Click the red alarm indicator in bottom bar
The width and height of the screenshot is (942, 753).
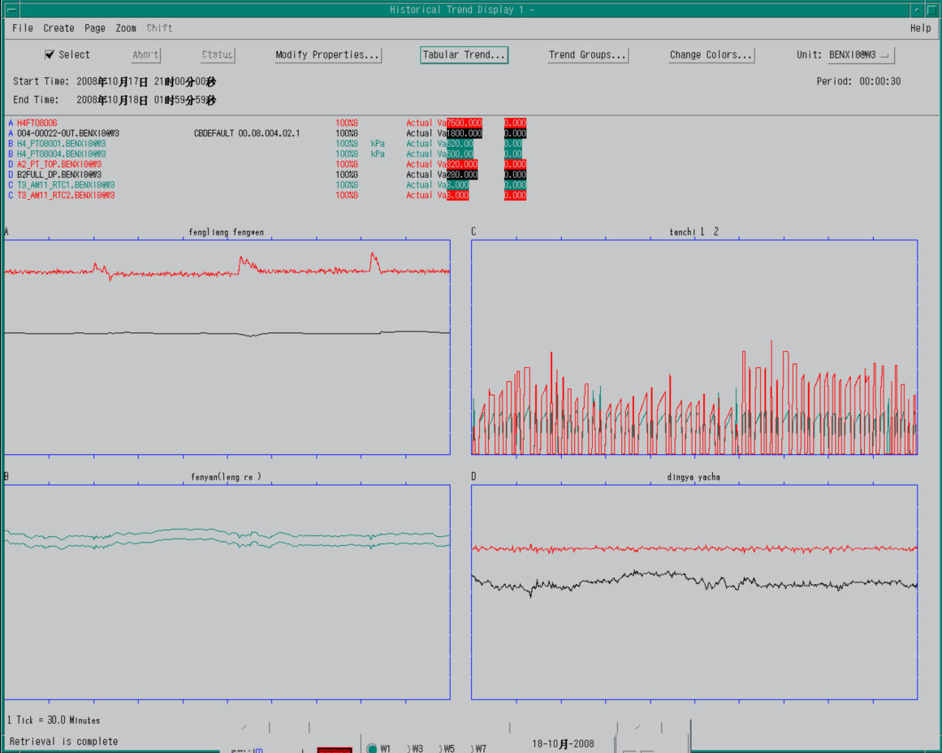pyautogui.click(x=334, y=750)
